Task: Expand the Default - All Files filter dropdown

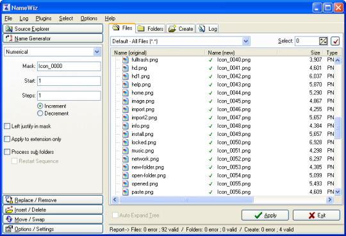Action: [x=246, y=41]
